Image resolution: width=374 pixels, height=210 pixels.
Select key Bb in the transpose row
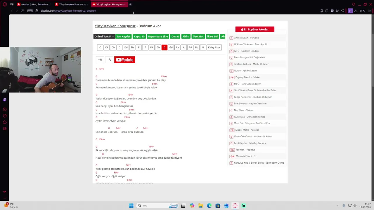[x=197, y=48]
